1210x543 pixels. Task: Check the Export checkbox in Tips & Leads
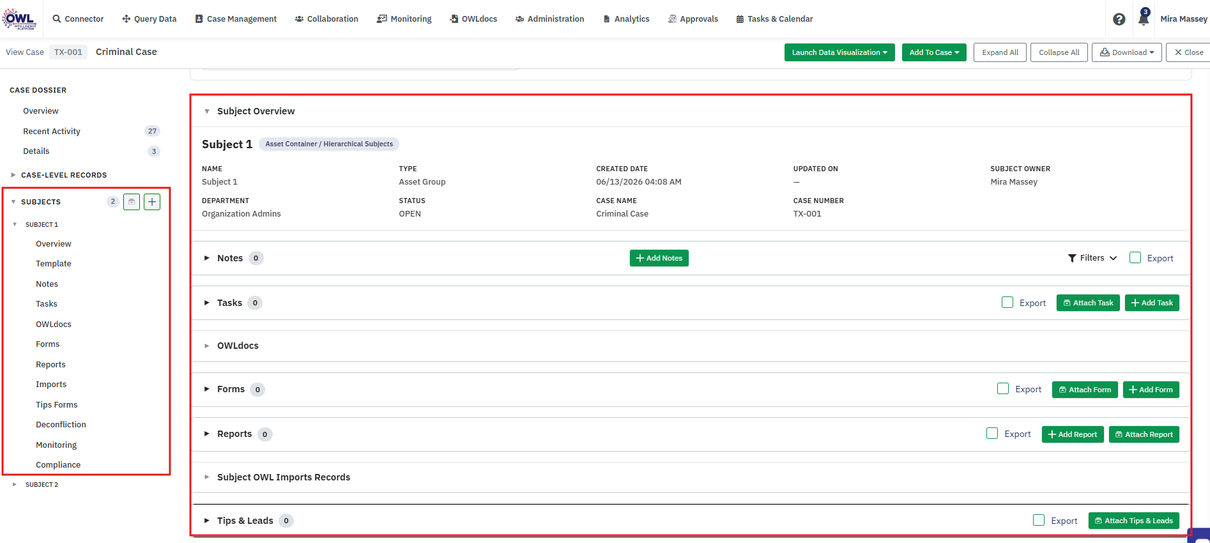[1039, 520]
